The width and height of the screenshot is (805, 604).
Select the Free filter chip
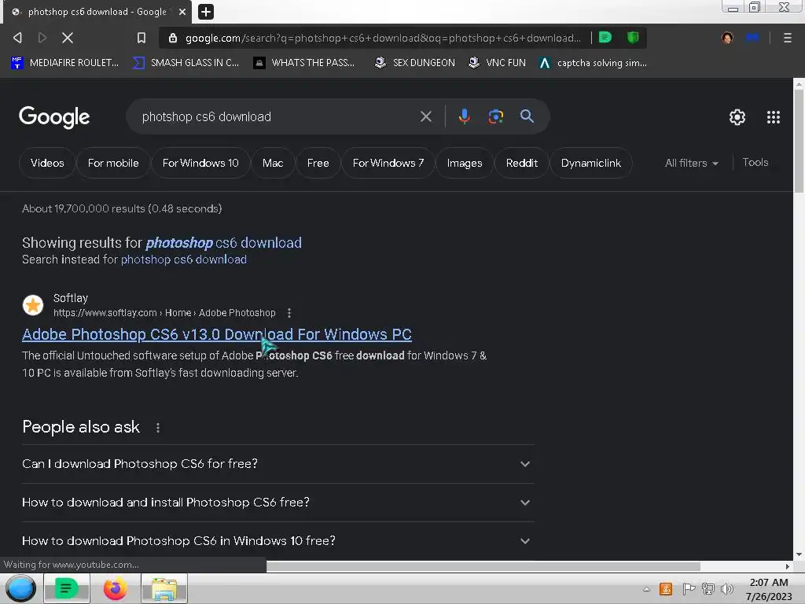click(x=318, y=163)
